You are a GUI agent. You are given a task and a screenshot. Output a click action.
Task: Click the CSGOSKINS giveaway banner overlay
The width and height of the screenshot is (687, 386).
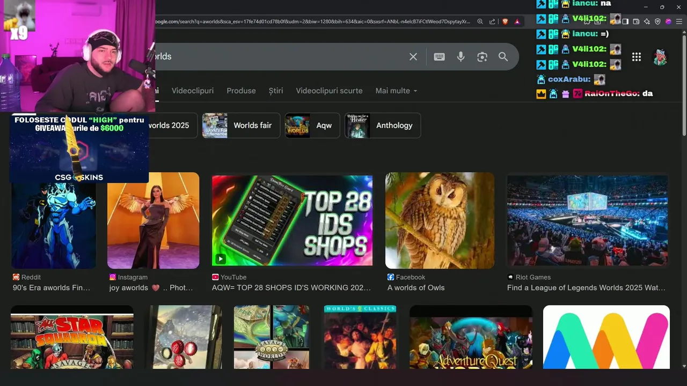point(79,149)
